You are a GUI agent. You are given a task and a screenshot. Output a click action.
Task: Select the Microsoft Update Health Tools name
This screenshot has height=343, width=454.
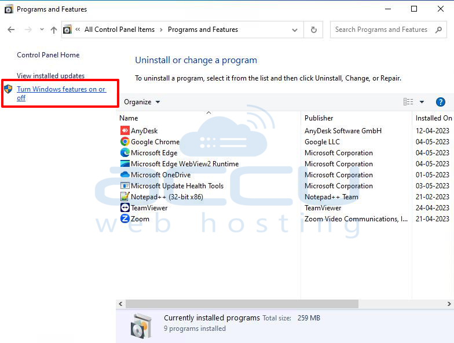(x=177, y=186)
